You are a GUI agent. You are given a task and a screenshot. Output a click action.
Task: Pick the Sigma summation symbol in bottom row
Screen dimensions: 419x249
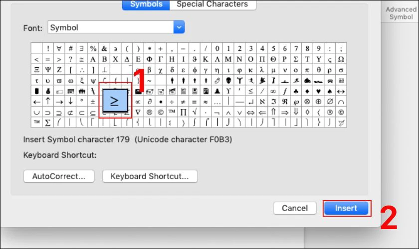48,123
